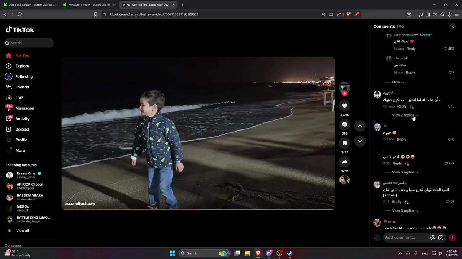Open BATTLE KING LEAG... account
Screen dimensions: 462x259
coord(28,219)
